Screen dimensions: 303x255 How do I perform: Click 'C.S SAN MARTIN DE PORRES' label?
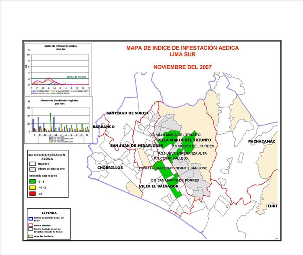(175, 180)
